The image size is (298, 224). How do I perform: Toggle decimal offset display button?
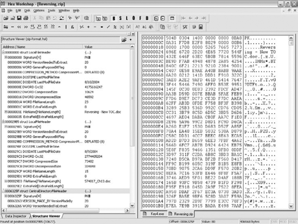coord(105,18)
